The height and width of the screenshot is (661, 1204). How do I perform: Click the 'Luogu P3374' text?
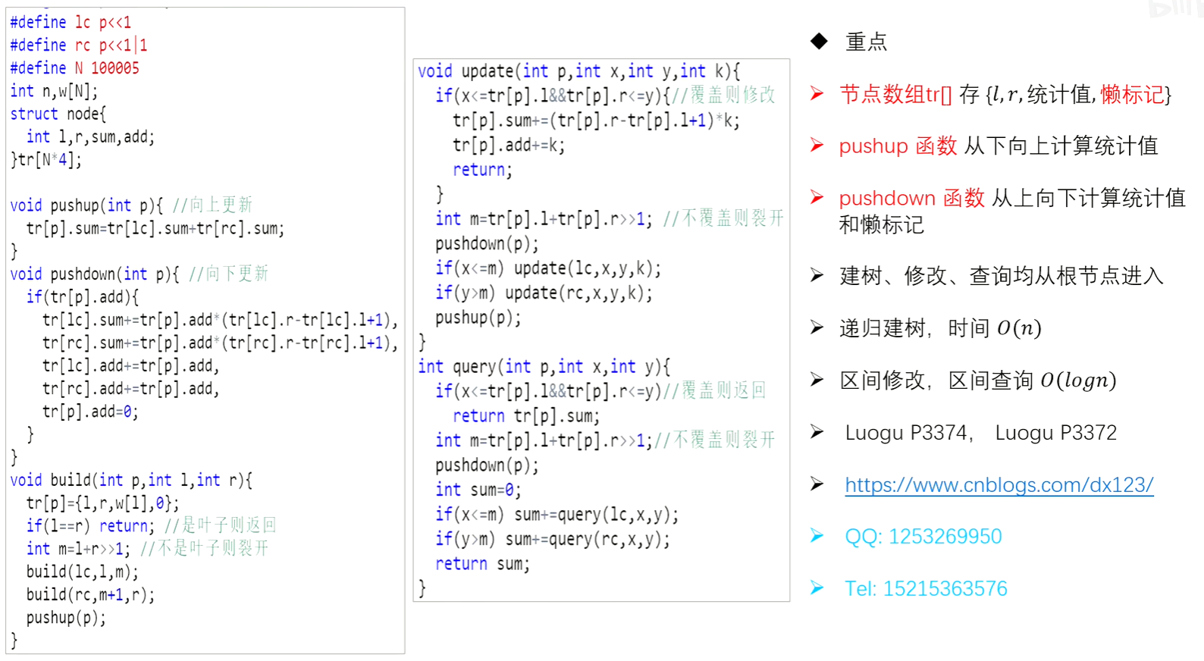pyautogui.click(x=907, y=433)
